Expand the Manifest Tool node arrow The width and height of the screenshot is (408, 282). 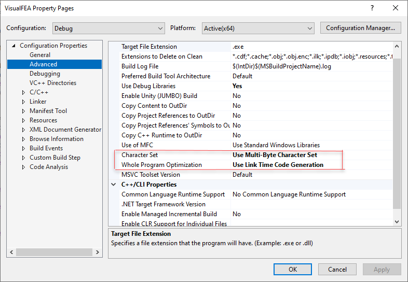[x=23, y=111]
